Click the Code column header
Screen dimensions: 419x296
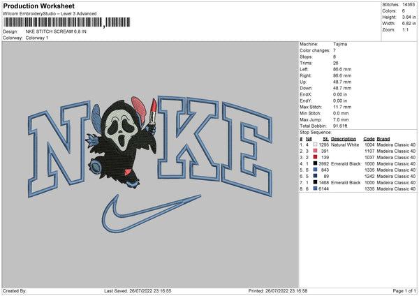pyautogui.click(x=369, y=139)
